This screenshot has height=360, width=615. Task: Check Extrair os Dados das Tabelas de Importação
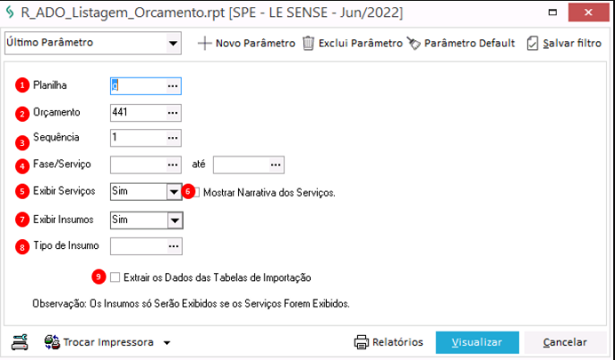pos(115,278)
